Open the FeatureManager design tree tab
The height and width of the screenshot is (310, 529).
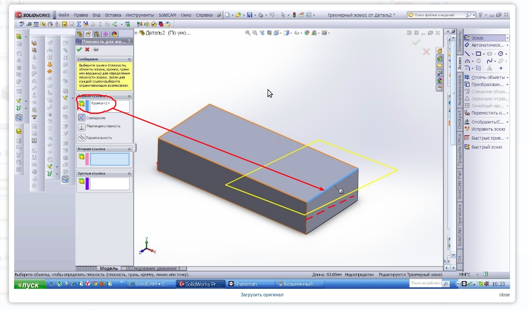80,34
